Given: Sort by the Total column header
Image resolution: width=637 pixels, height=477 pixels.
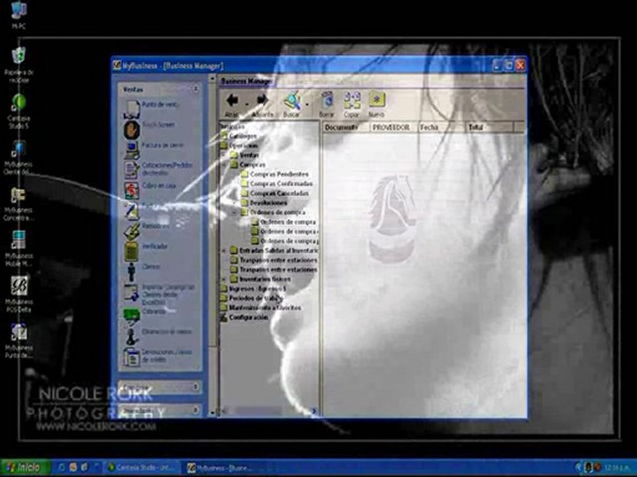Looking at the screenshot, I should pyautogui.click(x=489, y=127).
